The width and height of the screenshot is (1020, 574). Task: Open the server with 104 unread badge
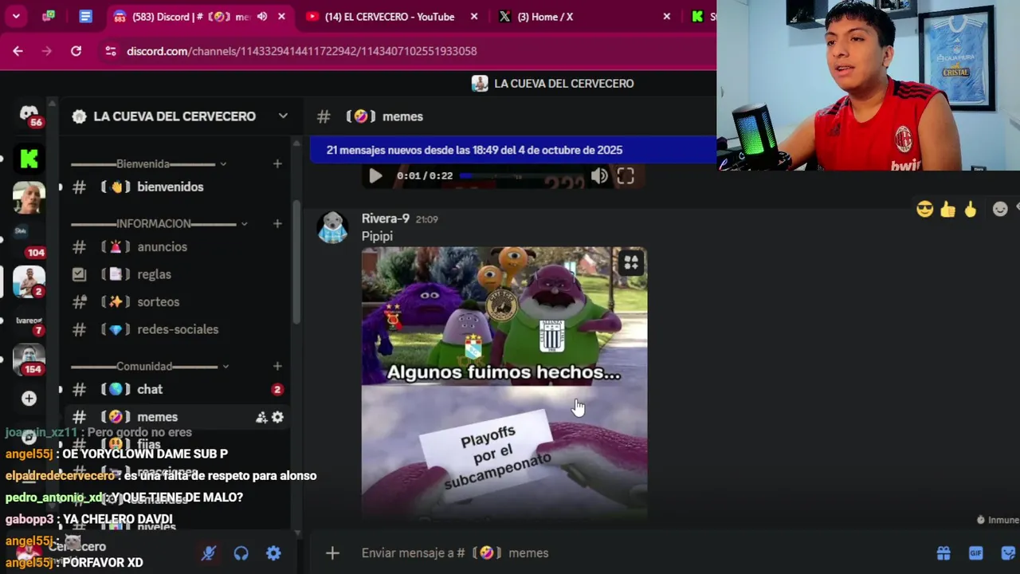tap(29, 241)
